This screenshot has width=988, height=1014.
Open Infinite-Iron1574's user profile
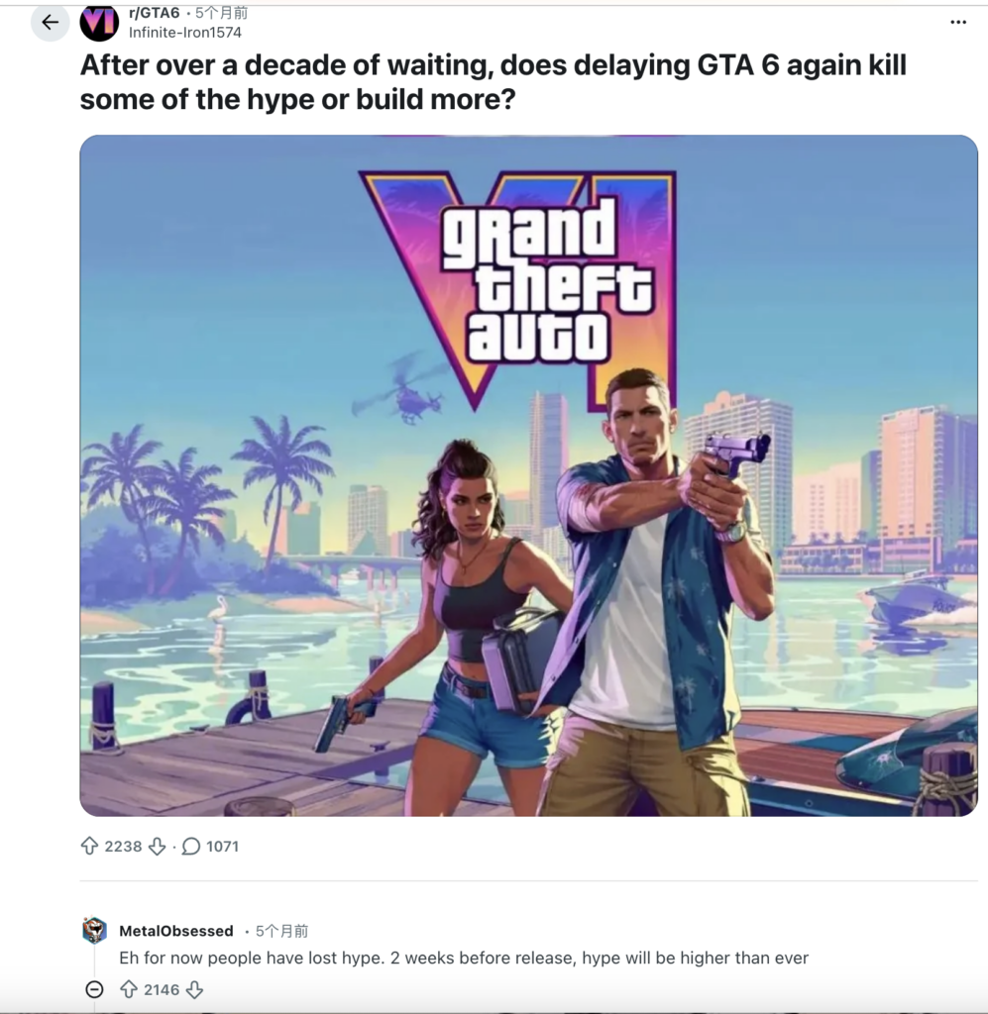[x=185, y=33]
